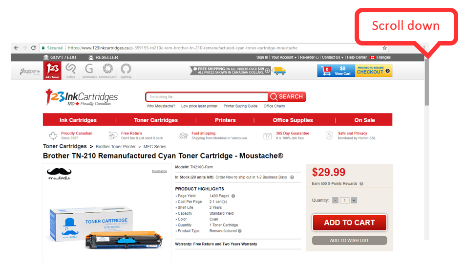This screenshot has width=466, height=270.
Task: Click the Page Yield help icon
Action: pyautogui.click(x=233, y=196)
